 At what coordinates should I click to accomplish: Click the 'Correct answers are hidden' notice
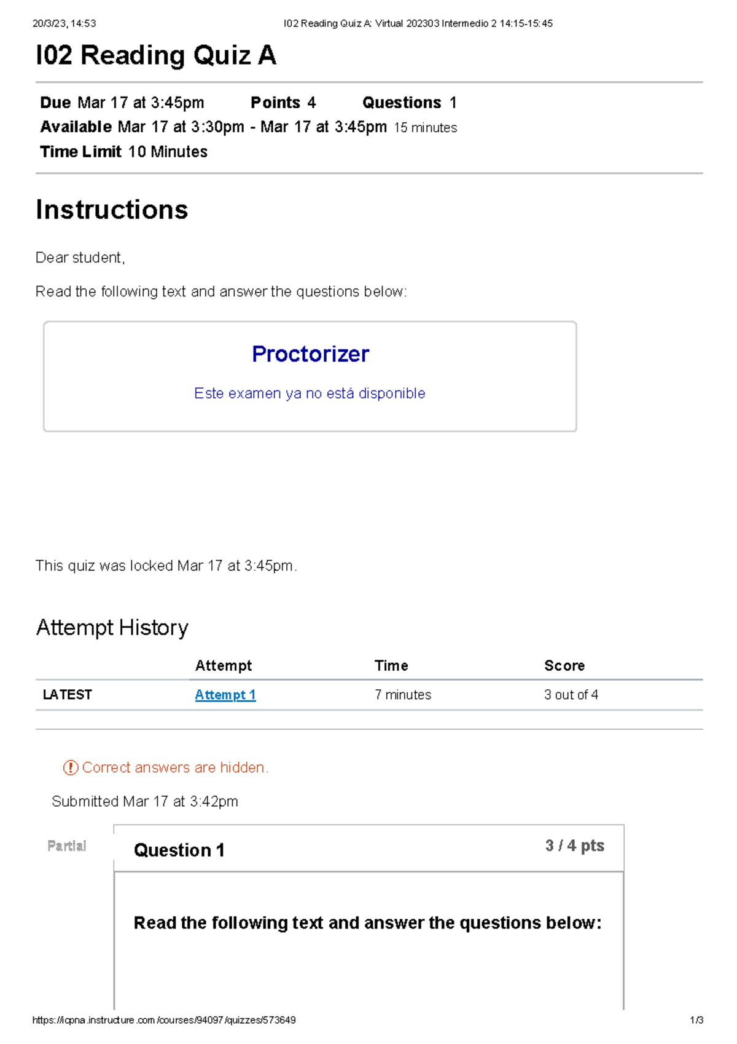(175, 767)
